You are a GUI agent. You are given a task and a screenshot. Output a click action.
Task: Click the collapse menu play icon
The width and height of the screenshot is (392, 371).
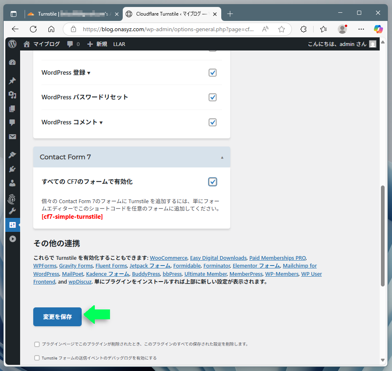click(12, 239)
